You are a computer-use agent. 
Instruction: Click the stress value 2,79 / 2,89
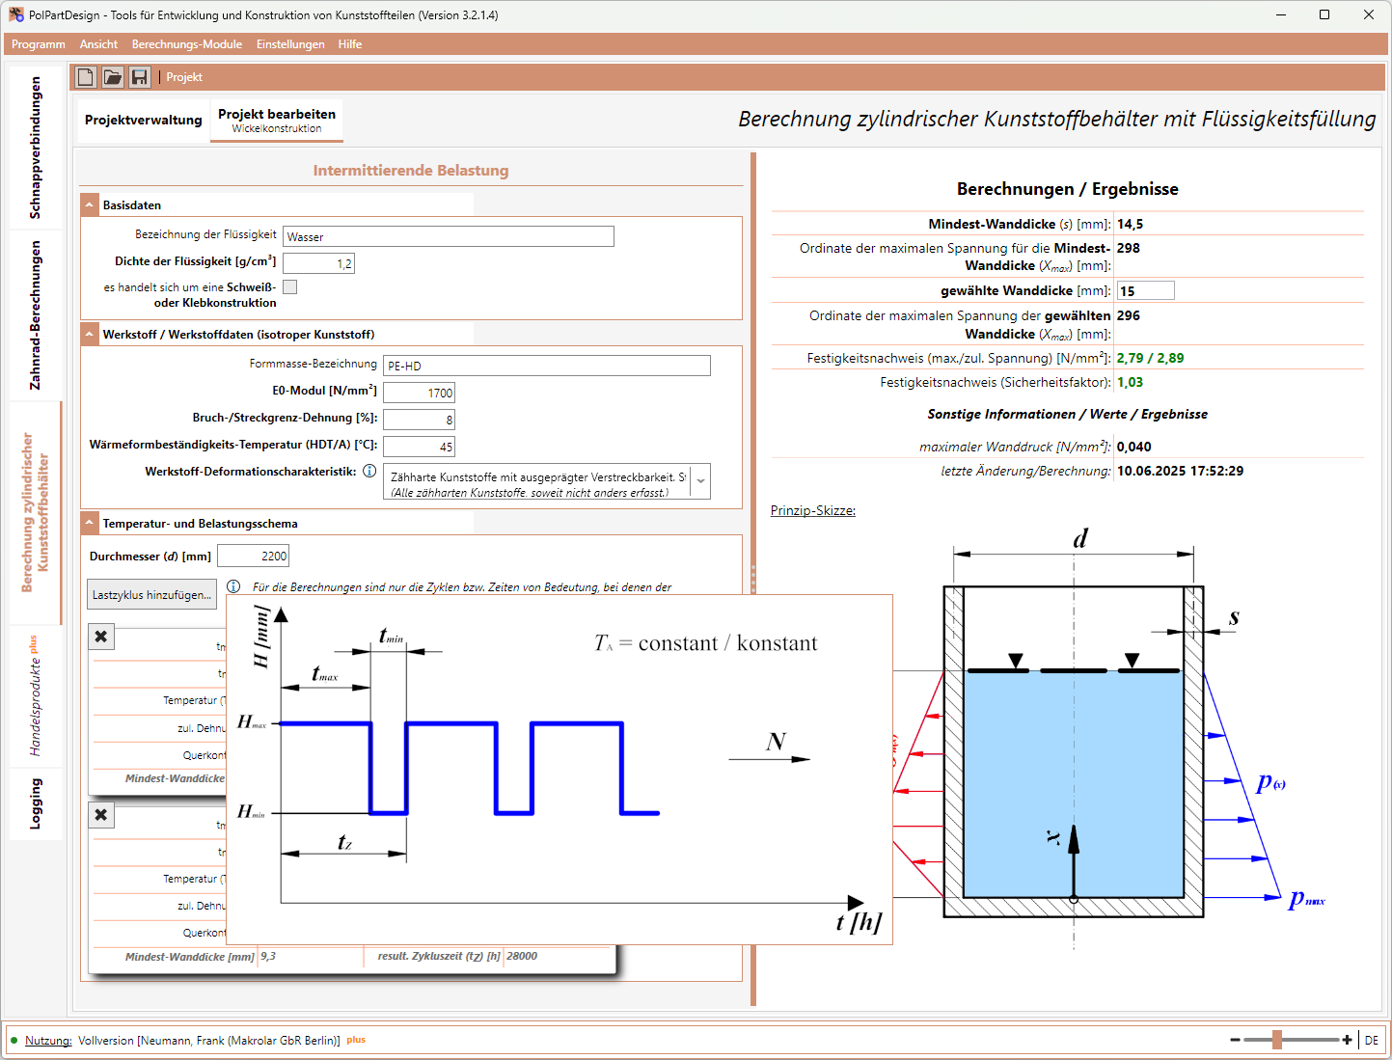(1151, 358)
